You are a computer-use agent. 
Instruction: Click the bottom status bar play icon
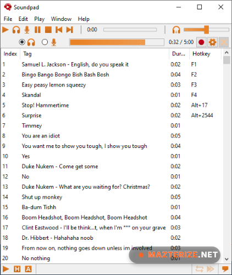(5, 269)
